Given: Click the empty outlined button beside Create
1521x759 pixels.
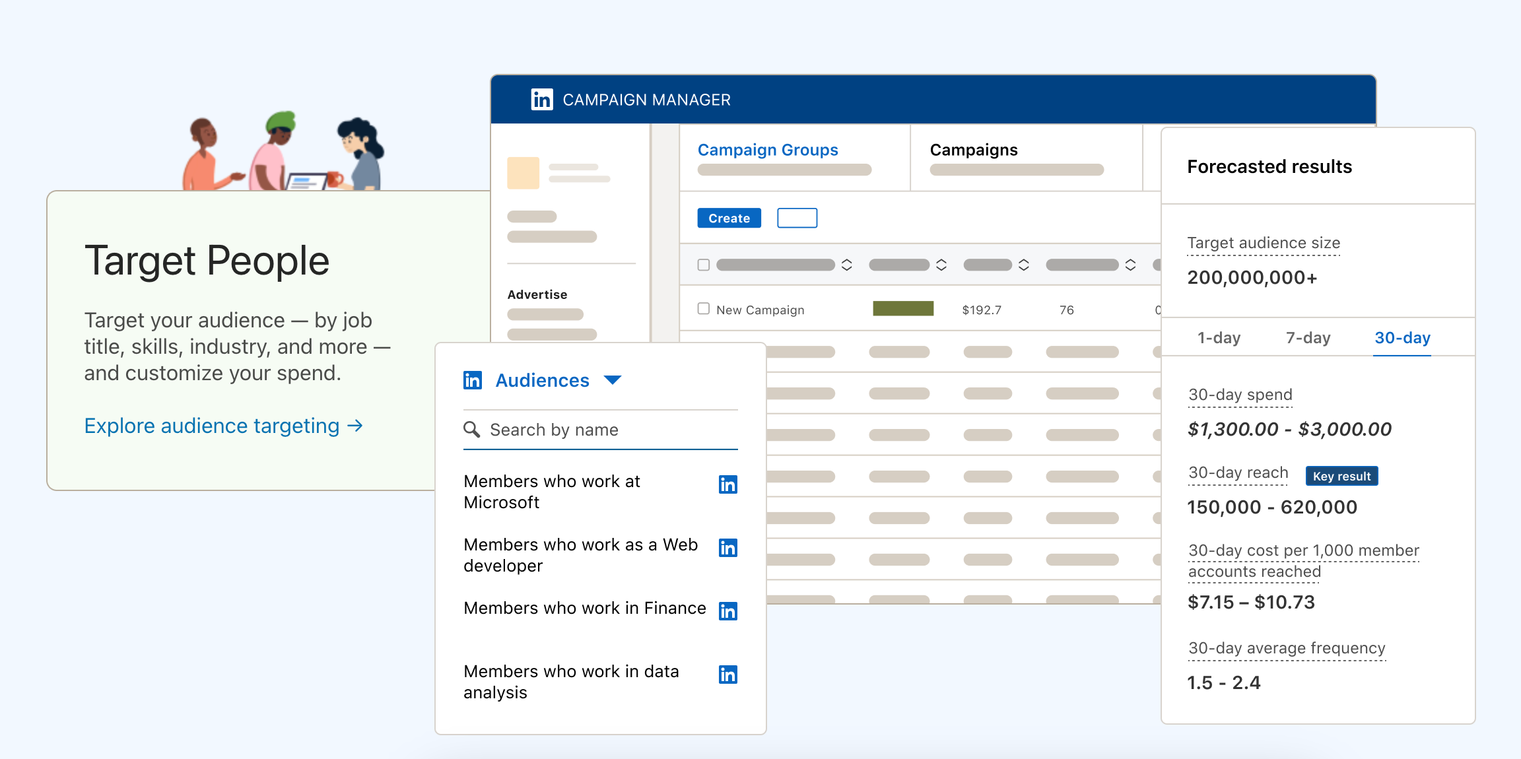Looking at the screenshot, I should click(797, 218).
